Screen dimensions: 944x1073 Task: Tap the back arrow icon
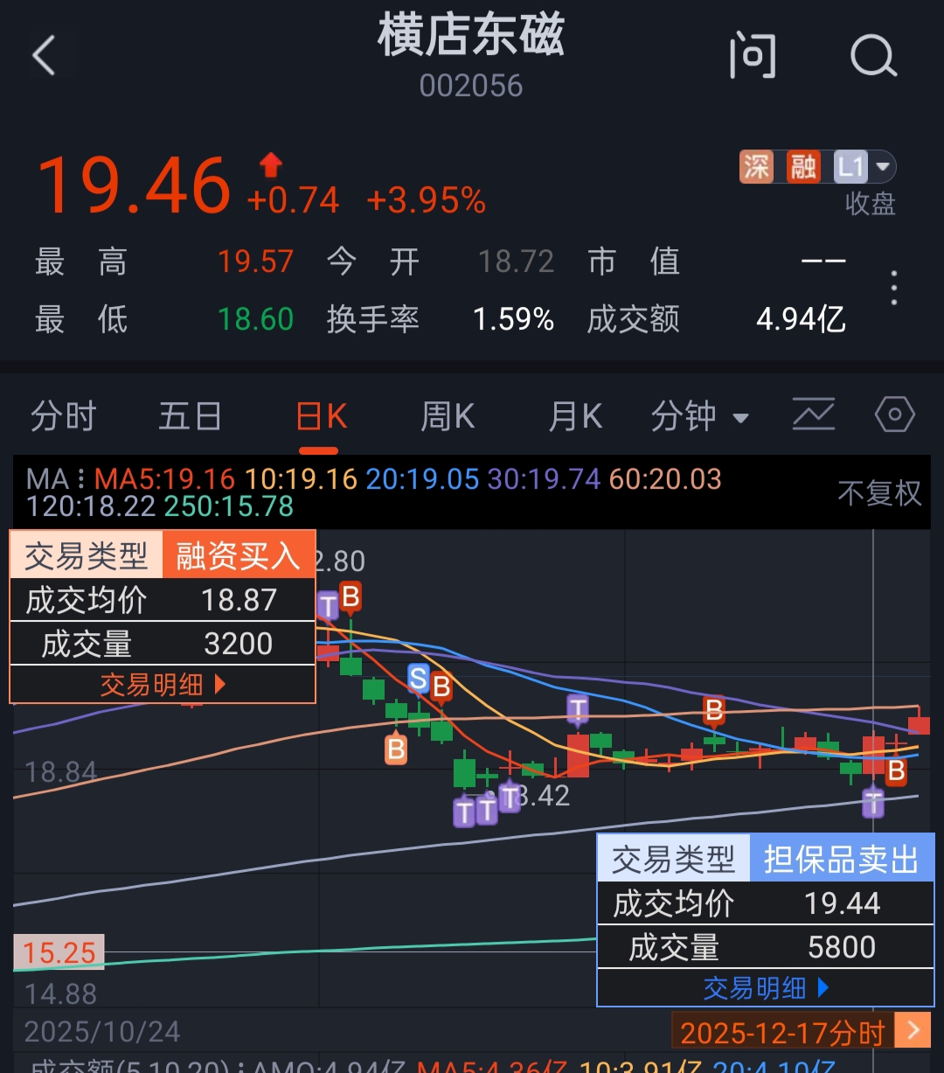tap(45, 55)
